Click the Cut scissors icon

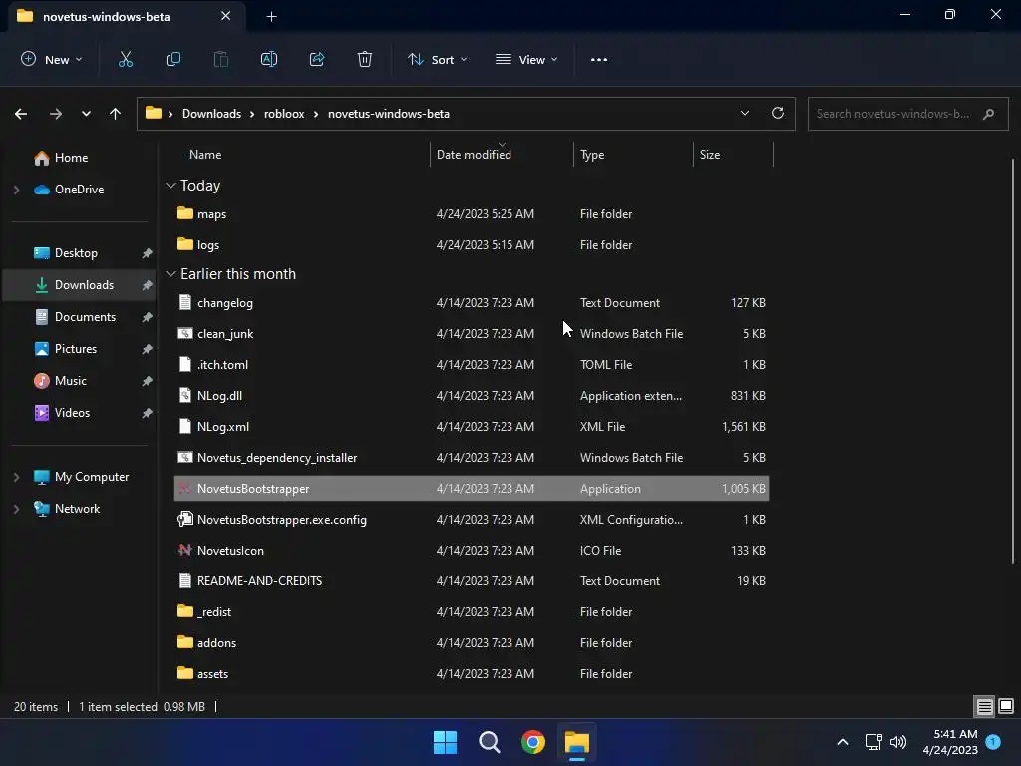tap(126, 59)
